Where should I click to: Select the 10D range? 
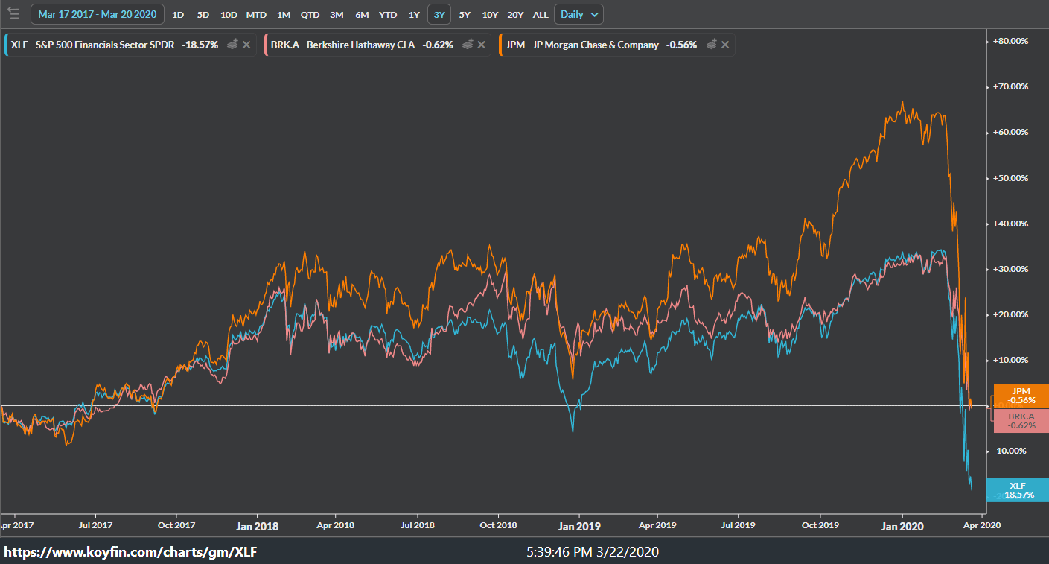[x=229, y=15]
